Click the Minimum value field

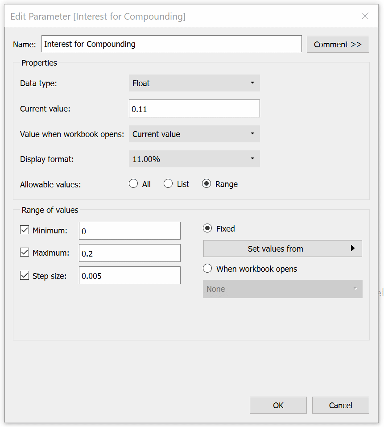[x=130, y=231]
